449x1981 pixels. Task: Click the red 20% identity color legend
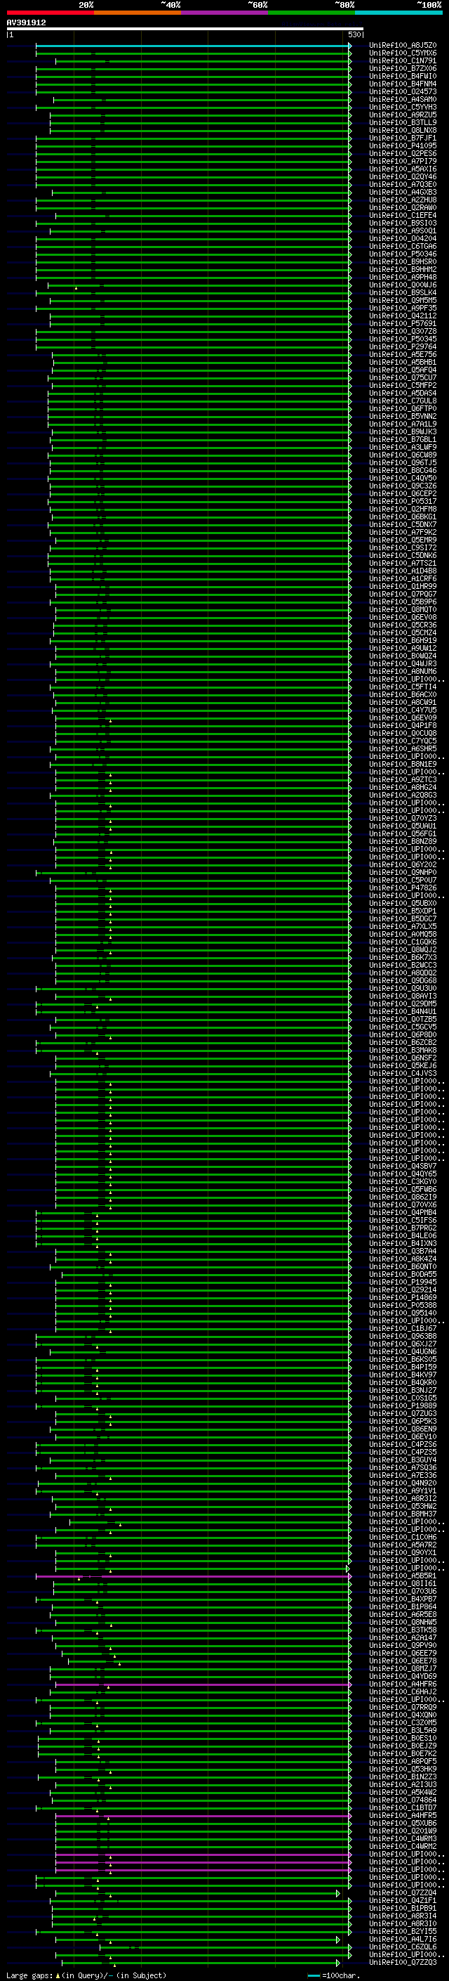coord(50,13)
